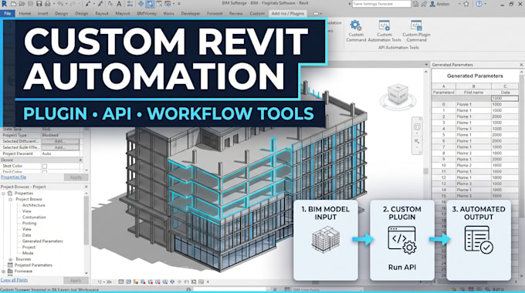
Task: Collapse the Ekosre properties section
Action: (80, 160)
